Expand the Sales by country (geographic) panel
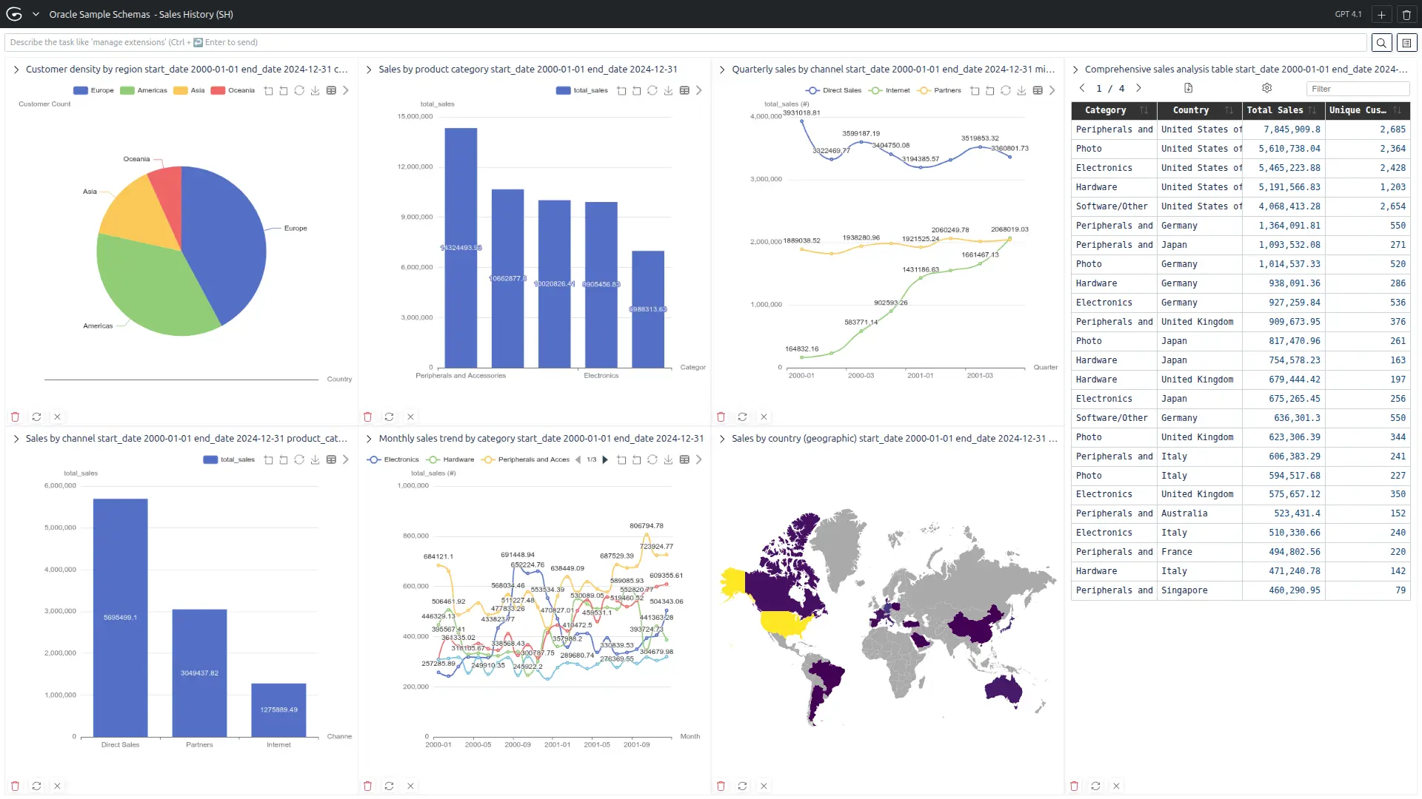The width and height of the screenshot is (1422, 799). tap(722, 439)
